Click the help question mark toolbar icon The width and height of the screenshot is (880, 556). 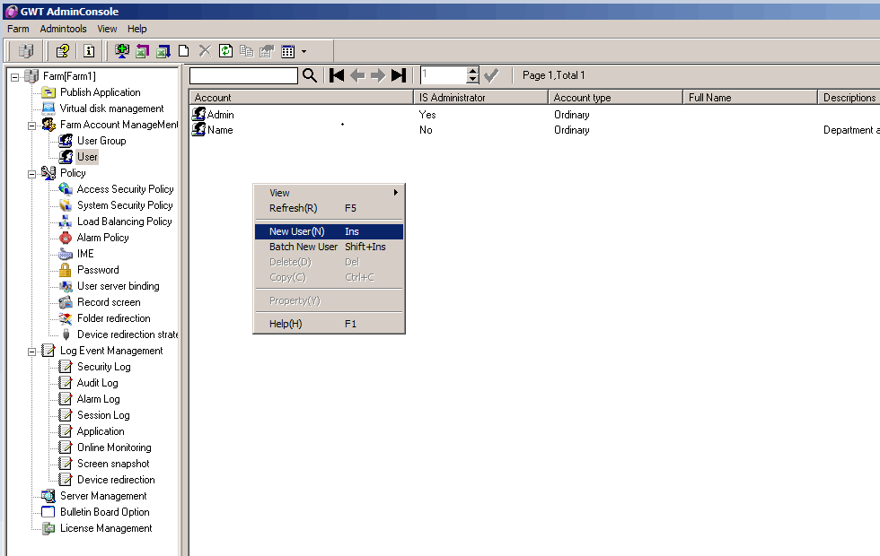click(x=62, y=51)
